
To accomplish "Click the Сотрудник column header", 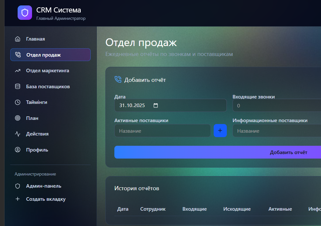I will click(153, 209).
